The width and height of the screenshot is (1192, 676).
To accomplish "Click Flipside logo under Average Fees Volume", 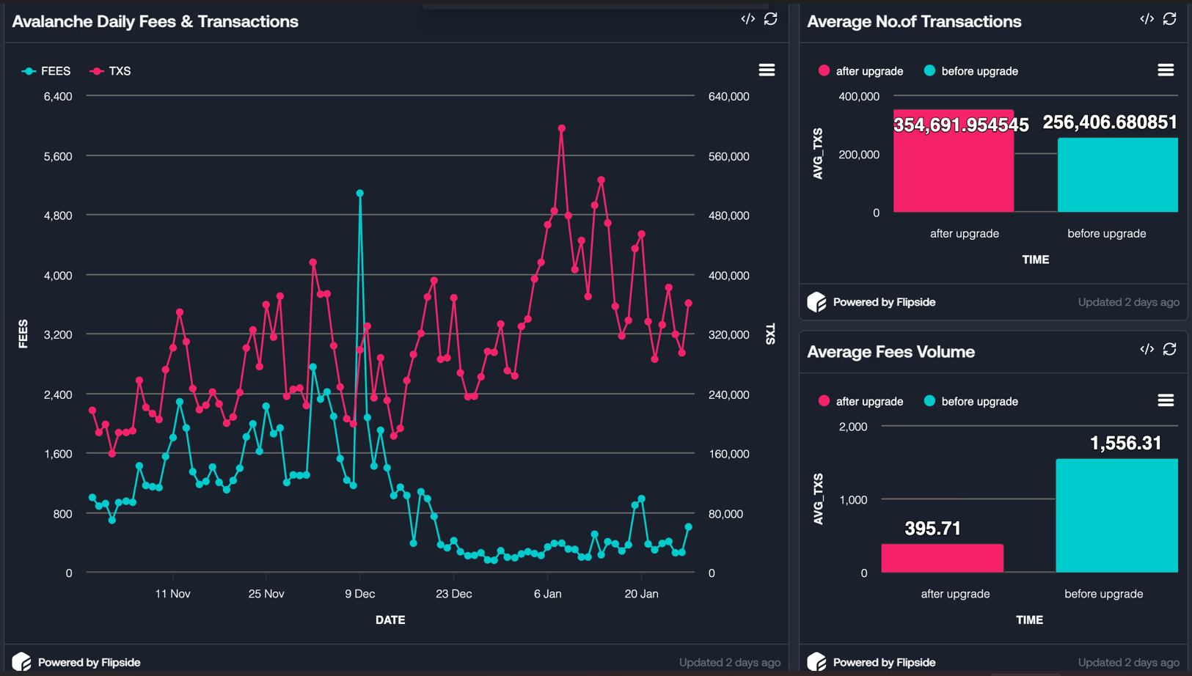I will [x=816, y=662].
